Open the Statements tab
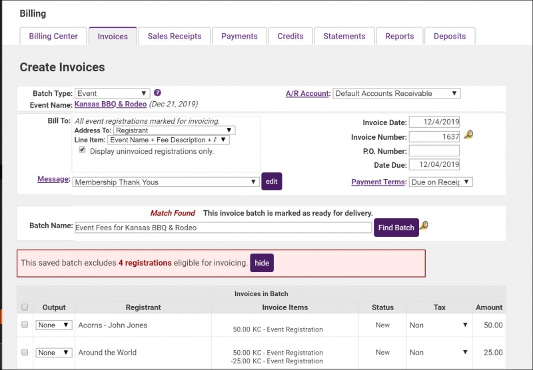 [x=344, y=36]
